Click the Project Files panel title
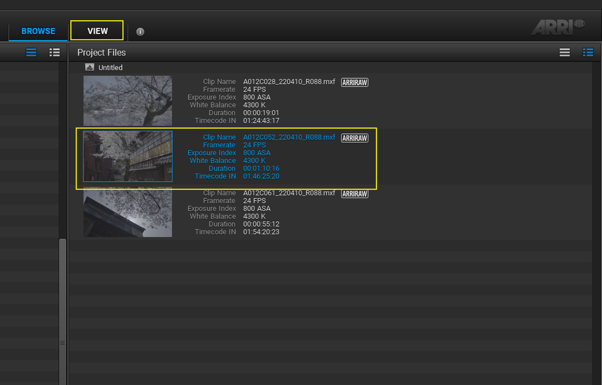 click(x=102, y=52)
